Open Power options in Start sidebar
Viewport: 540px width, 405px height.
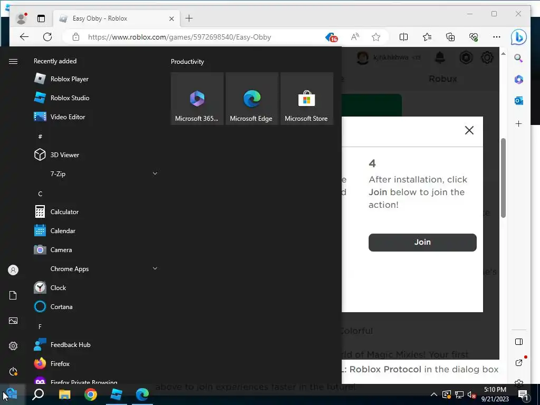(x=13, y=371)
